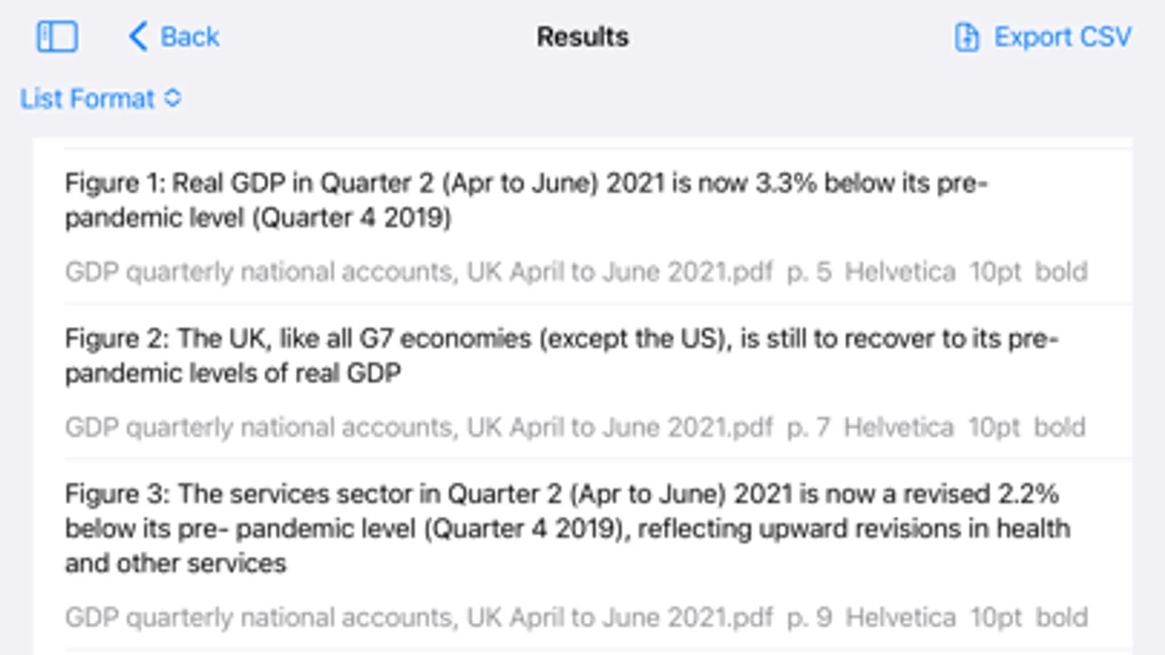This screenshot has width=1165, height=655.
Task: Click the Helvetica font label for Figure 1
Action: click(x=900, y=271)
